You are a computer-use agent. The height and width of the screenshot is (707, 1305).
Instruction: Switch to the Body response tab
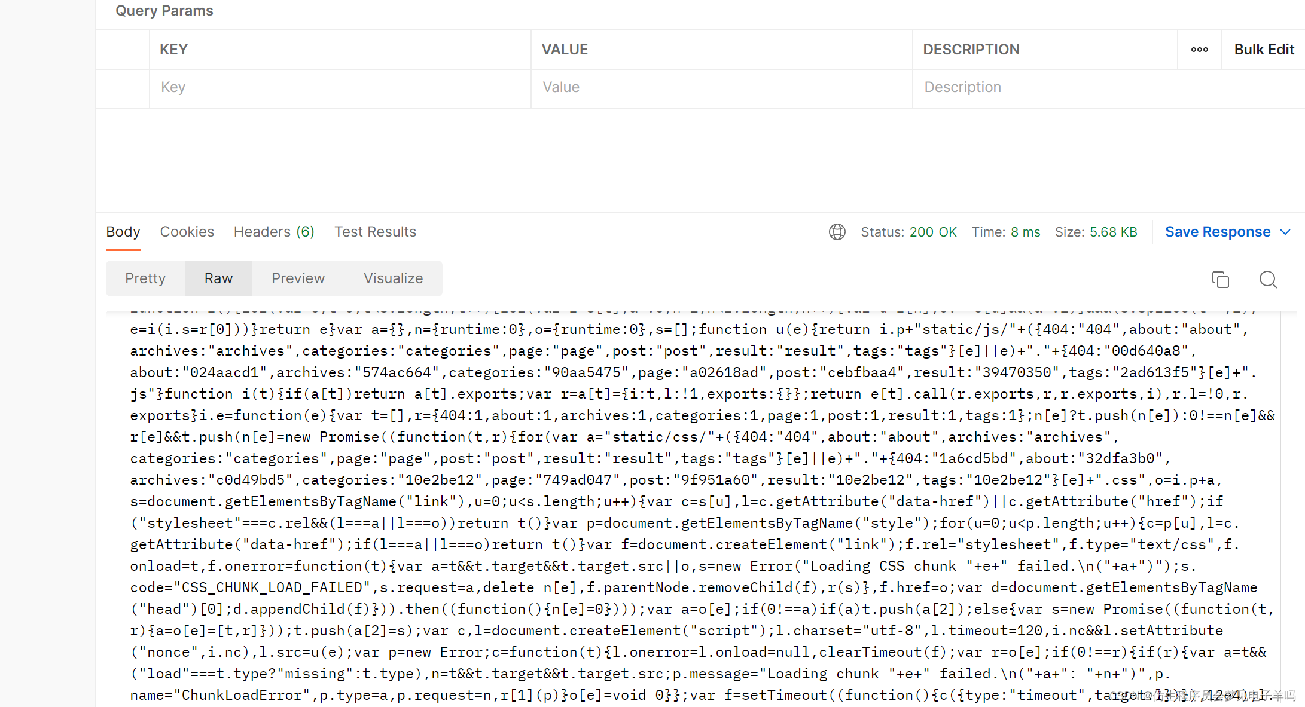123,232
